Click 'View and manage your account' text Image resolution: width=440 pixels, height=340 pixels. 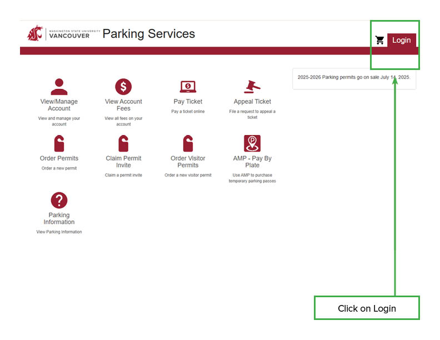click(x=59, y=121)
